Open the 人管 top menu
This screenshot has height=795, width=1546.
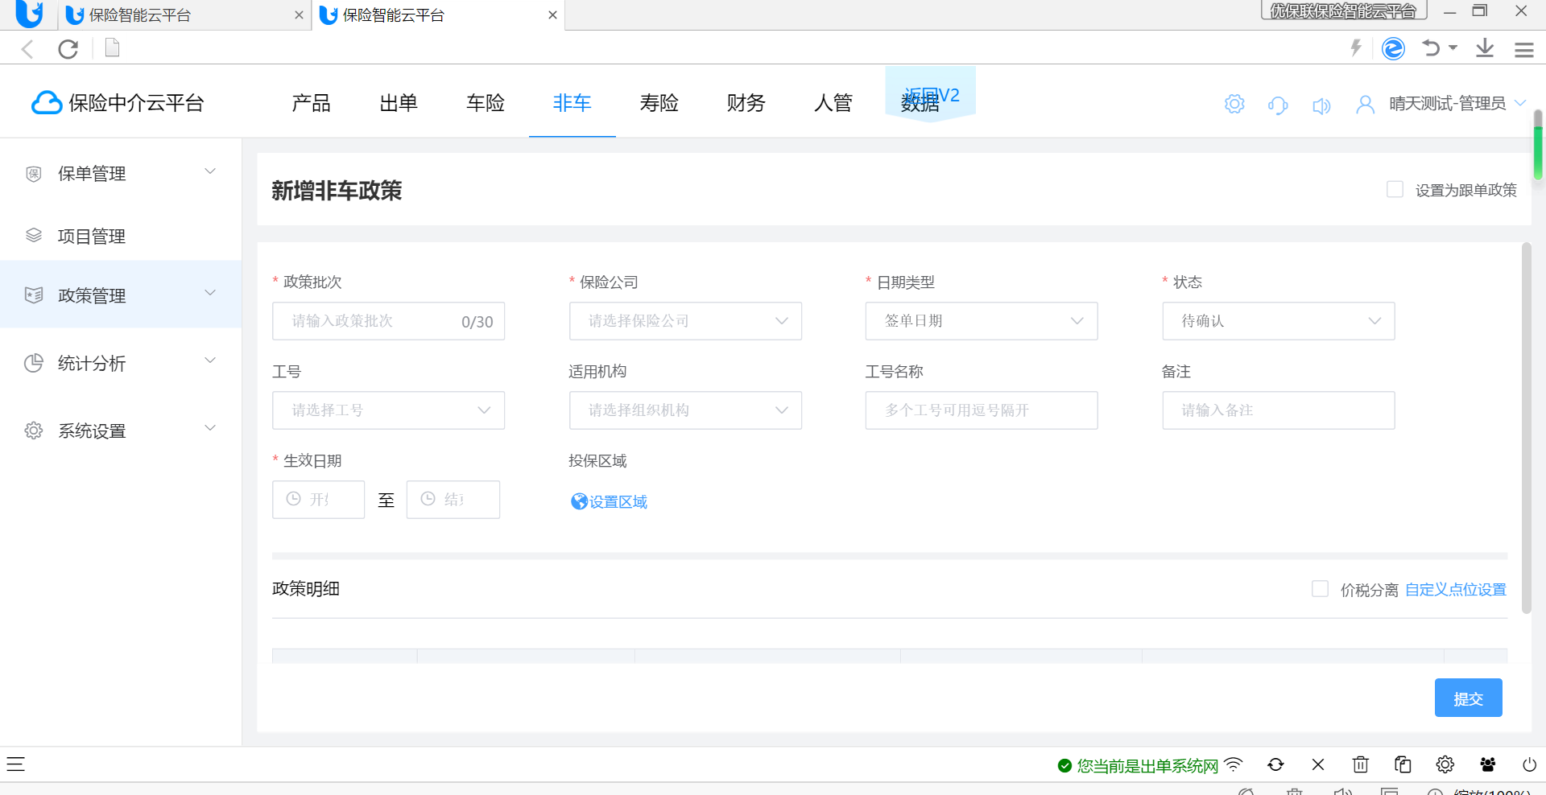(x=833, y=103)
